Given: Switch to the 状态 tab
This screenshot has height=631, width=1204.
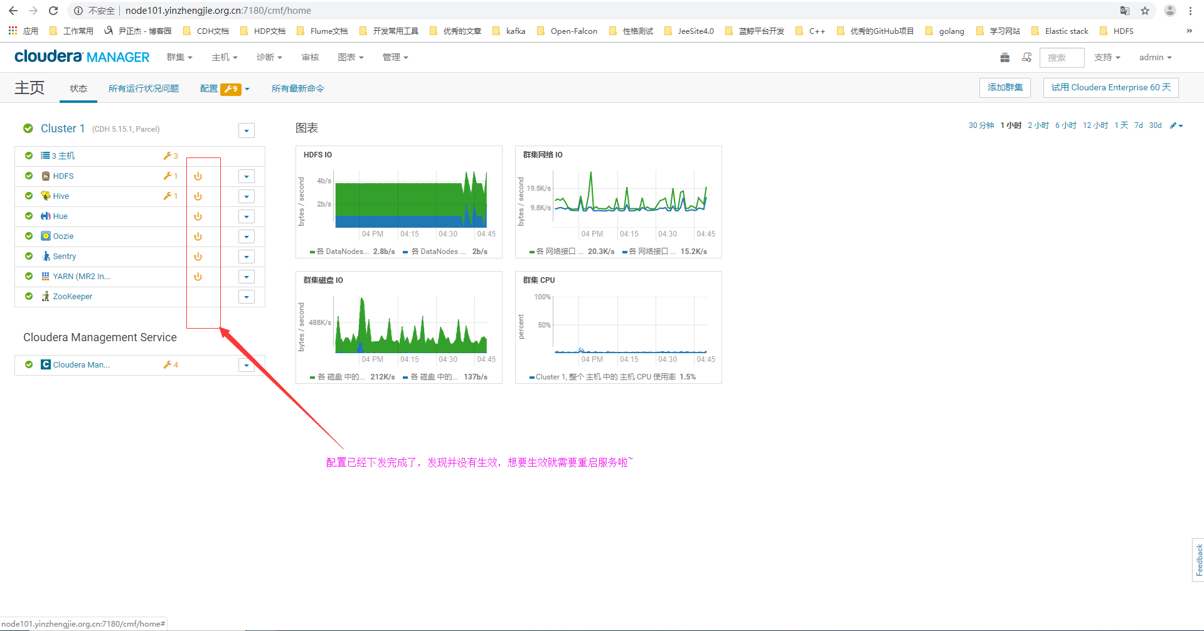Looking at the screenshot, I should pyautogui.click(x=78, y=88).
